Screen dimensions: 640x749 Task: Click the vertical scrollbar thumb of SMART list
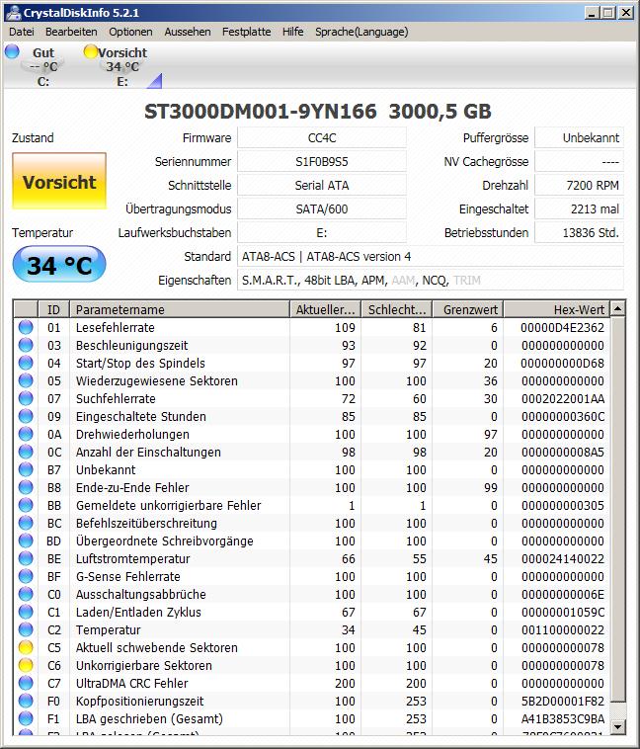click(618, 509)
